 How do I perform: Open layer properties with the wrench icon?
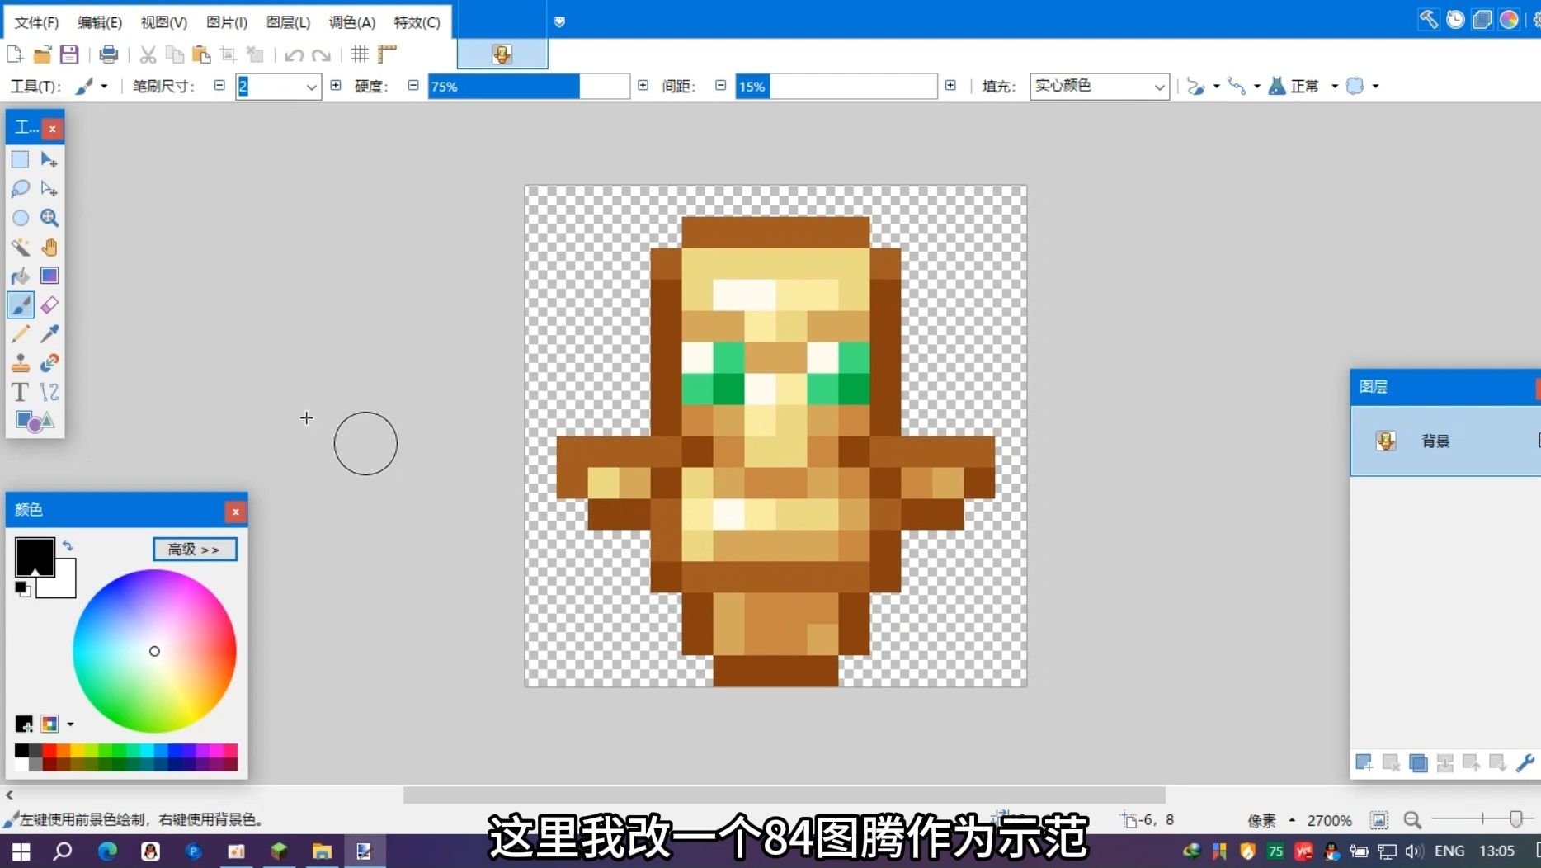(x=1527, y=762)
